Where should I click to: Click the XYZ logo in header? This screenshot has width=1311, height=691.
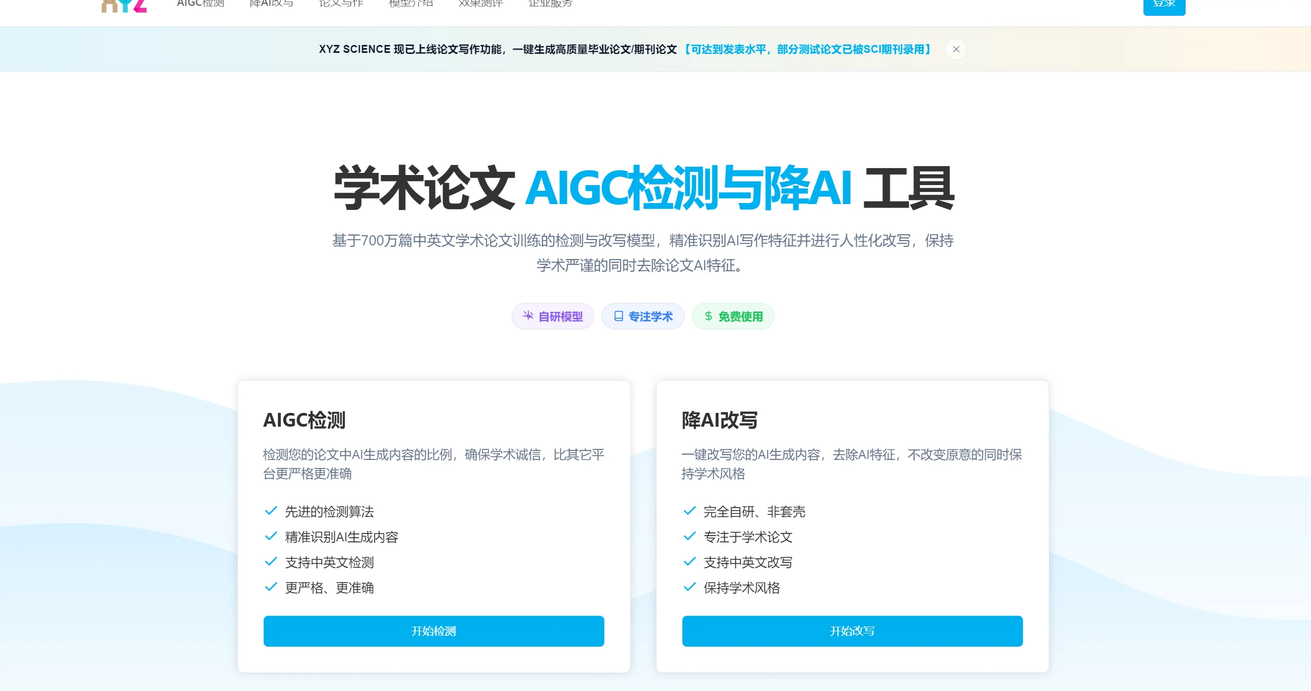[124, 5]
